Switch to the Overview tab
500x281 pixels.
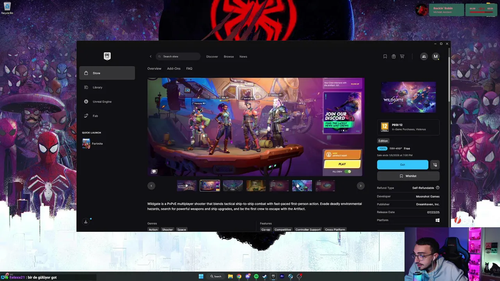[154, 69]
